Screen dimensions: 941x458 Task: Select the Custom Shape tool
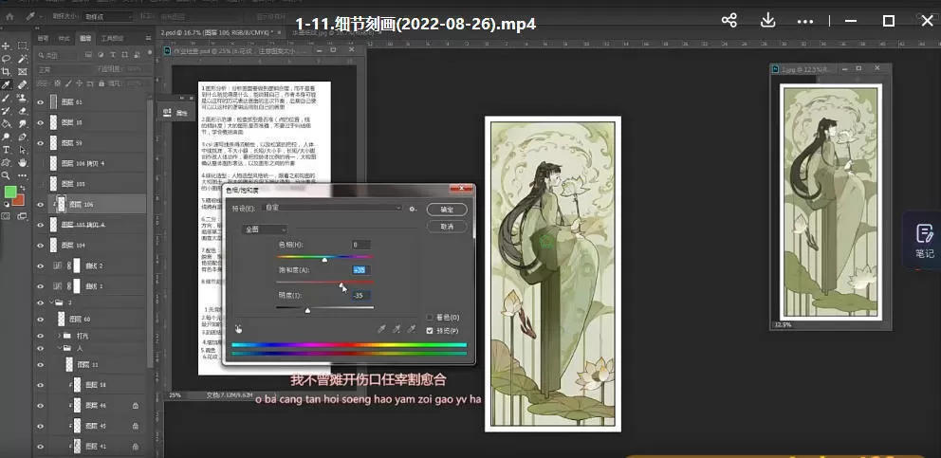coord(6,163)
